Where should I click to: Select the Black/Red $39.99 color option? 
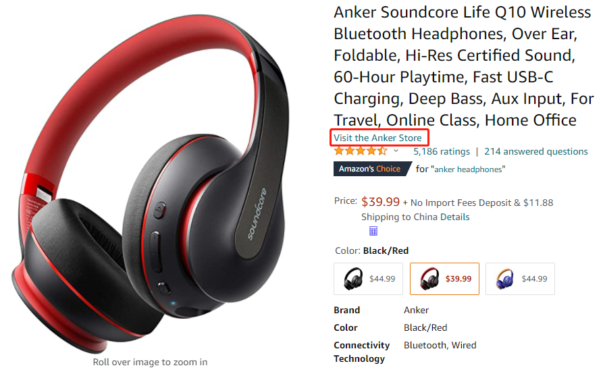click(444, 279)
